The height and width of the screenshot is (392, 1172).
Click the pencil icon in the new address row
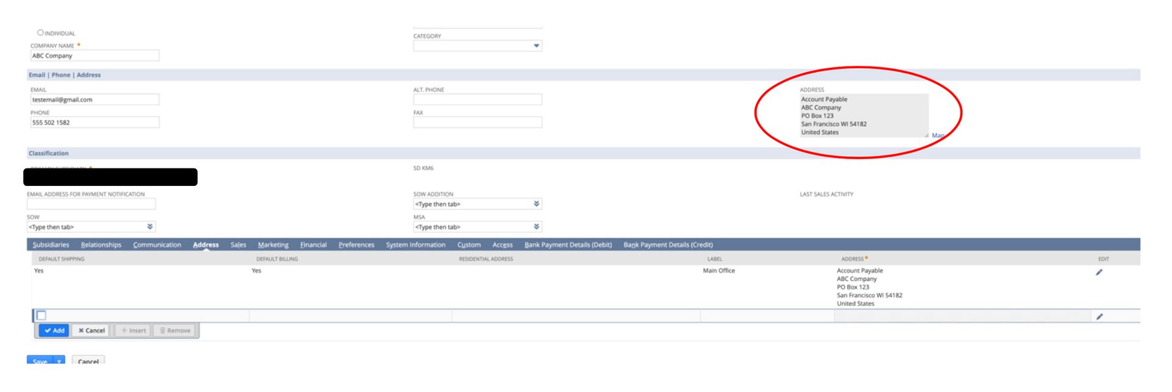1099,316
